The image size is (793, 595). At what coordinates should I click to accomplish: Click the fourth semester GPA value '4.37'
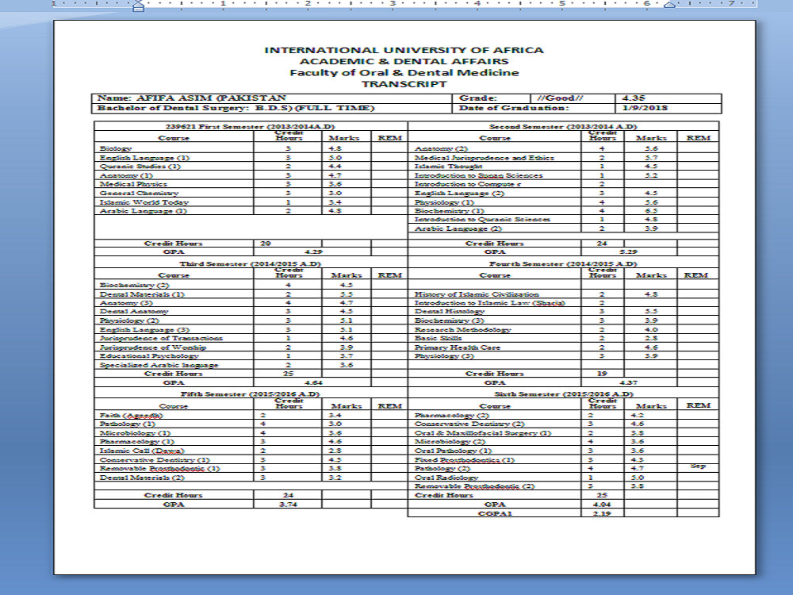coord(629,383)
